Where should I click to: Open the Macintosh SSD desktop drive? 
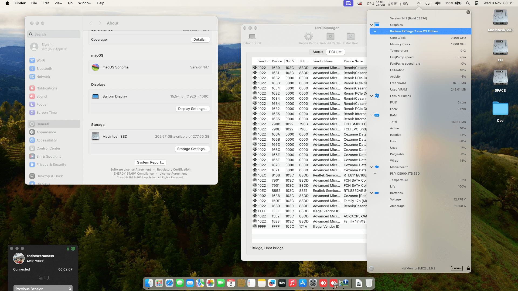click(x=500, y=20)
